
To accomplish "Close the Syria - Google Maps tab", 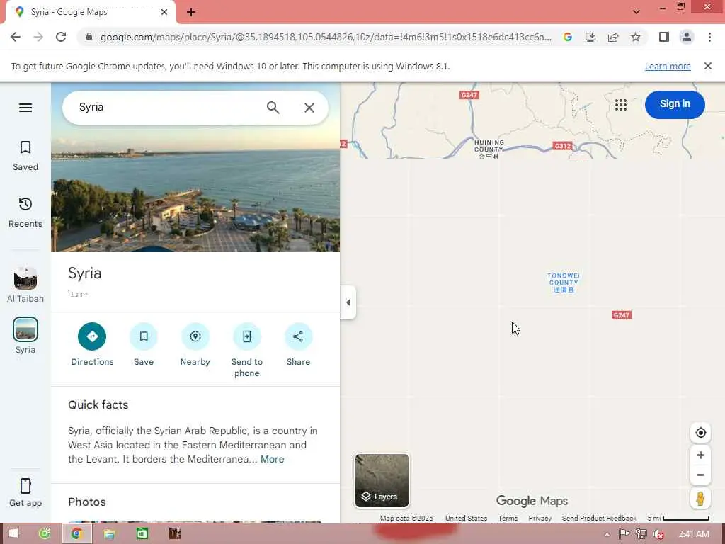I will (164, 13).
